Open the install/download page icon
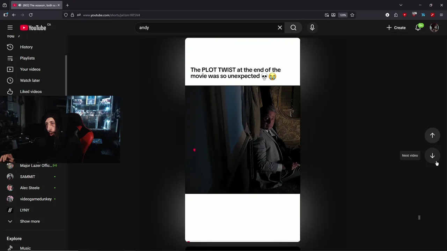This screenshot has height=251, width=447. pyautogui.click(x=334, y=15)
